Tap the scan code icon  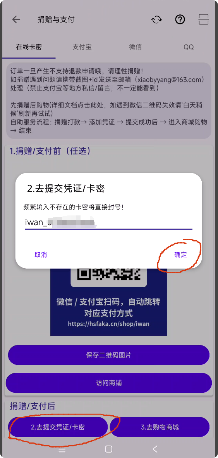pos(203,19)
